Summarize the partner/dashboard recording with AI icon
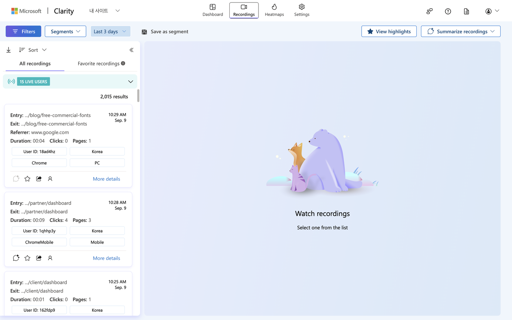This screenshot has height=320, width=512. coord(16,258)
